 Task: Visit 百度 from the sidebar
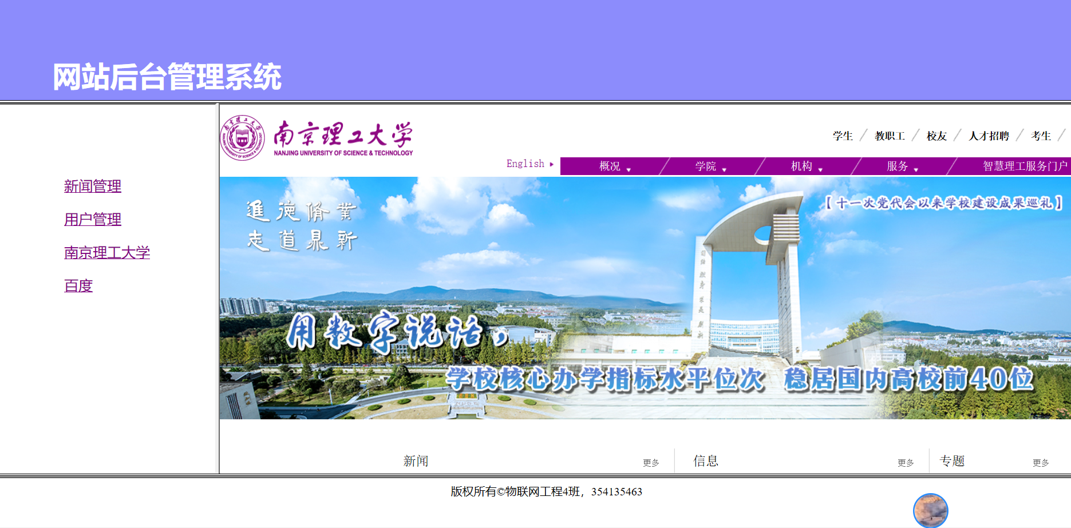pos(78,286)
